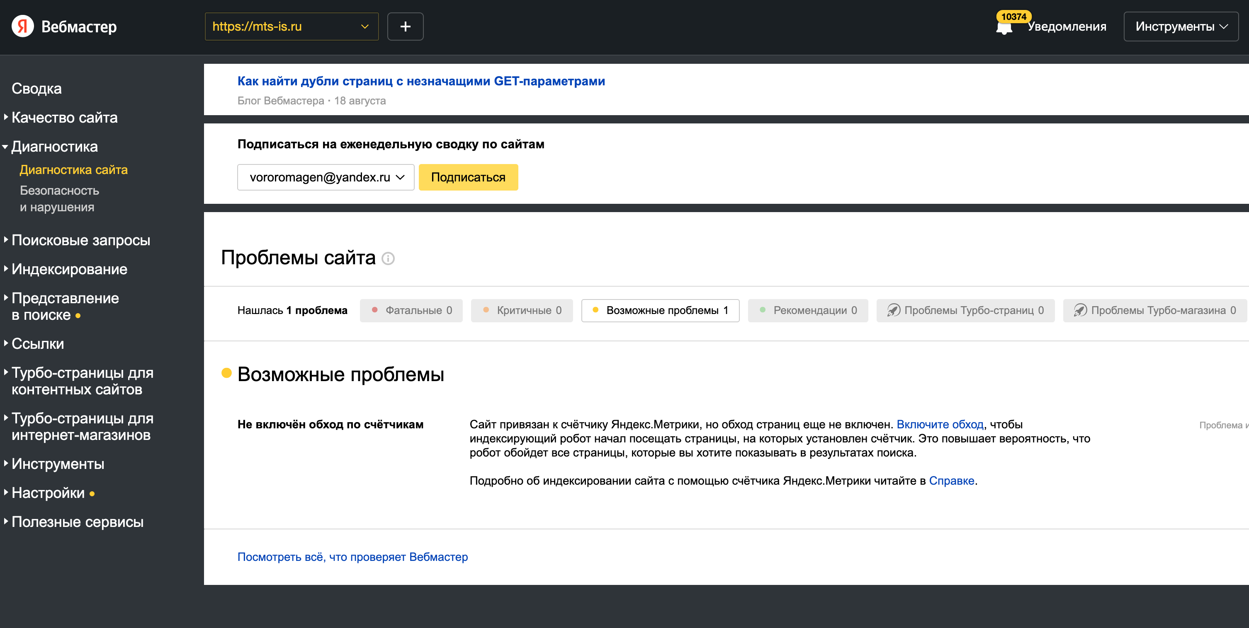This screenshot has width=1249, height=628.
Task: Click the Yandex logo icon
Action: 23,26
